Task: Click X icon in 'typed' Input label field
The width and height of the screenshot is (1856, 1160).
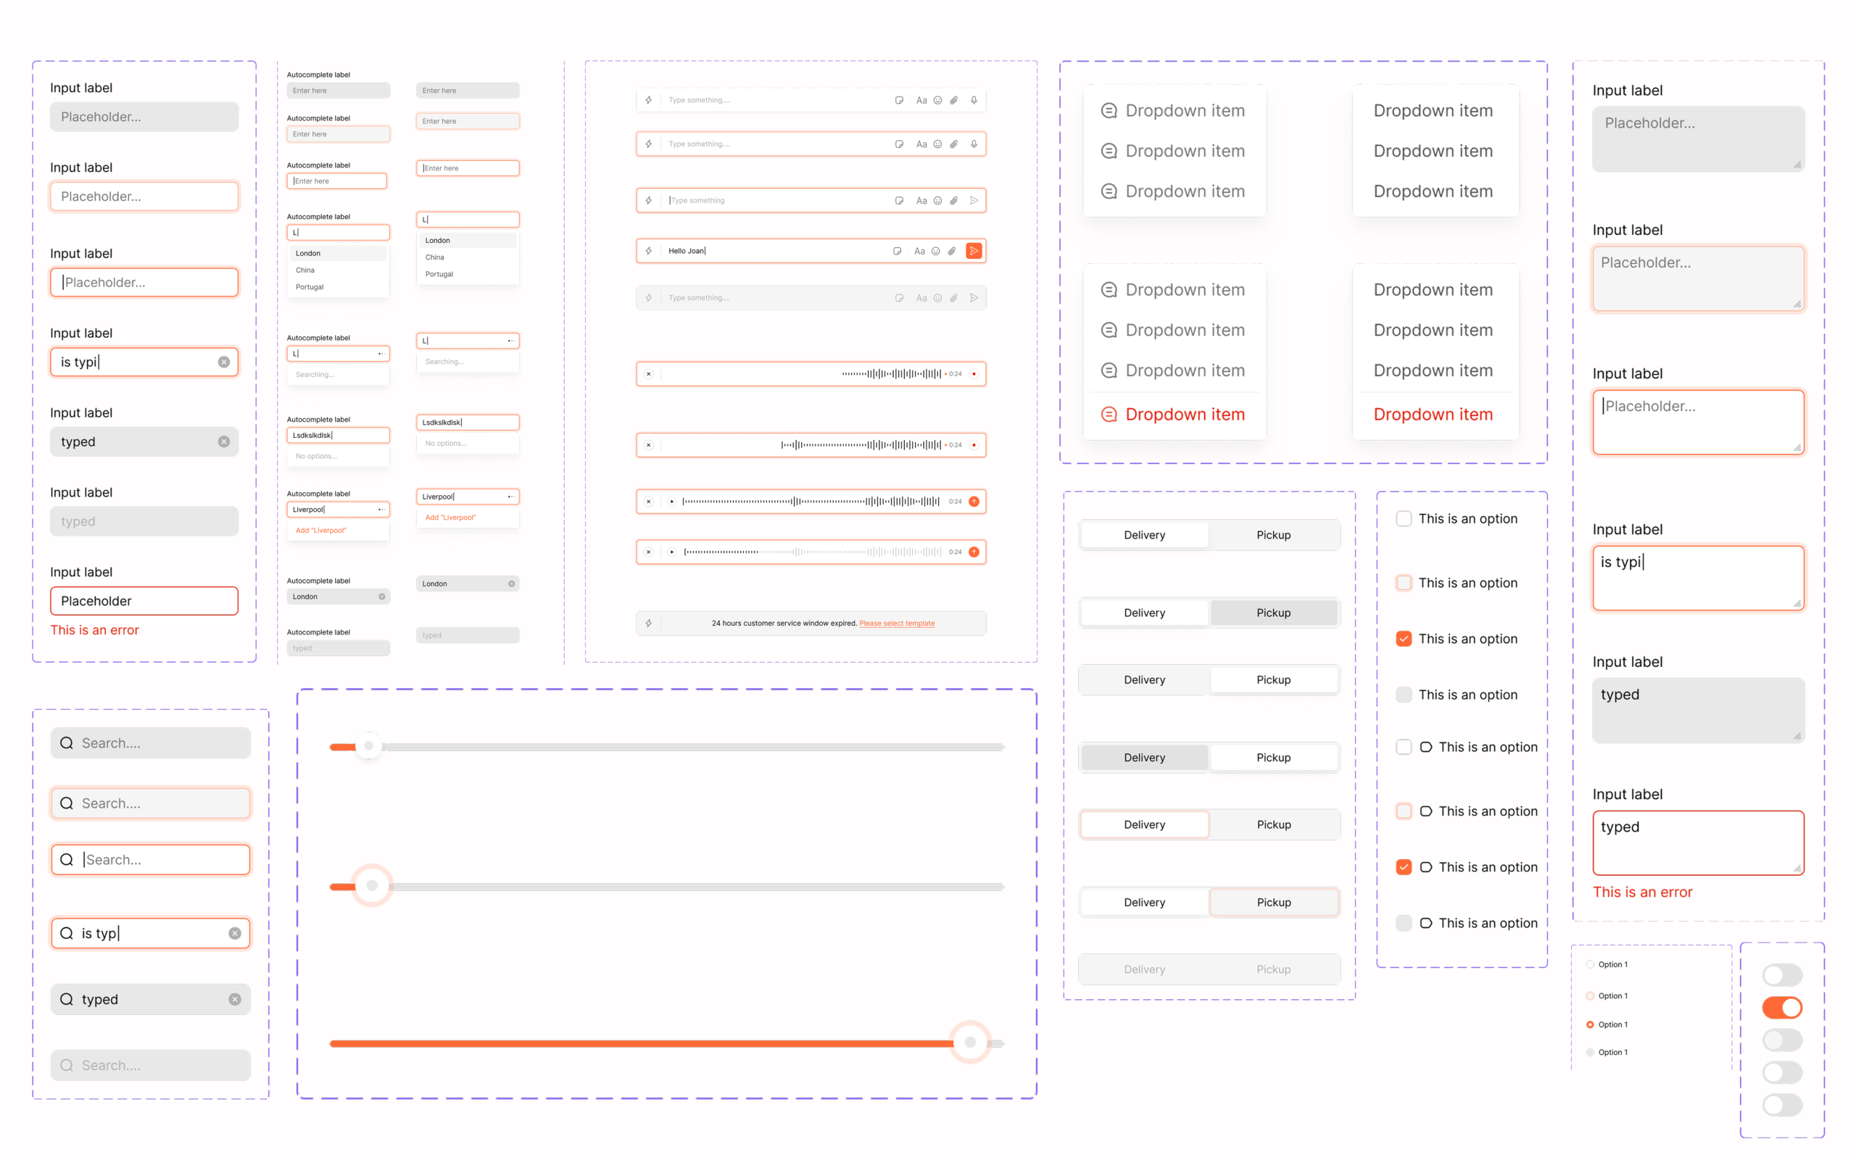Action: 224,442
